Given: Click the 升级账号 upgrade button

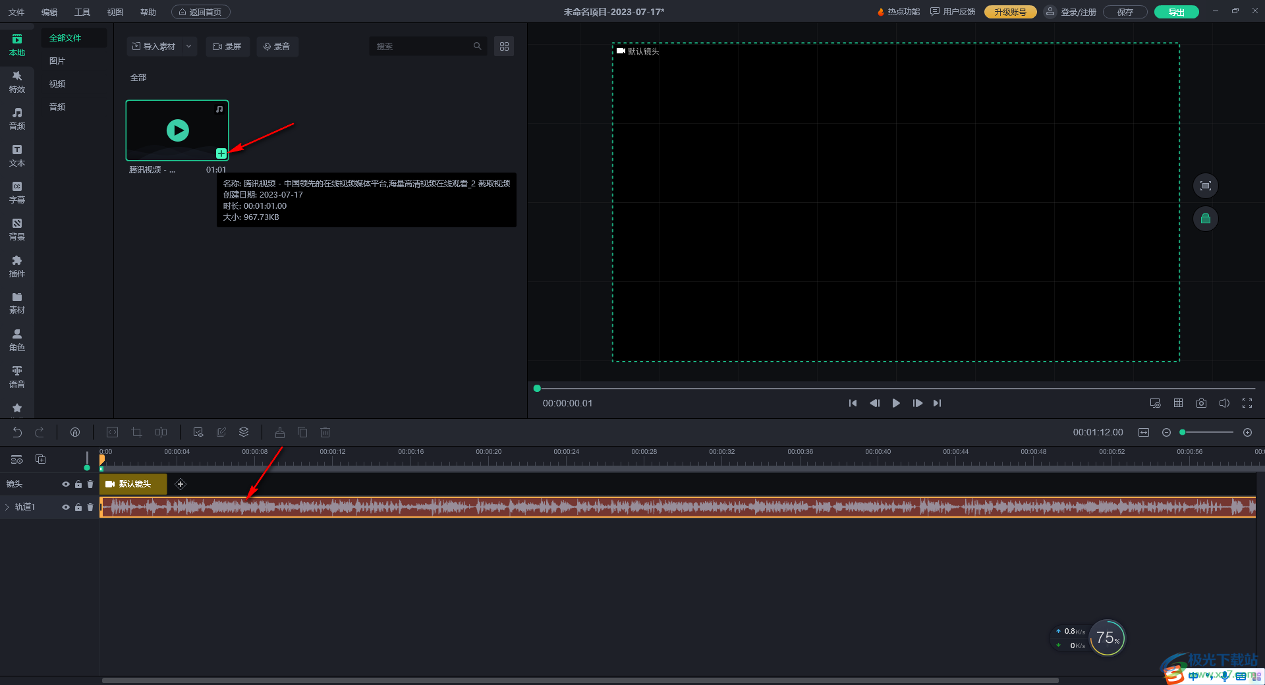Looking at the screenshot, I should (x=1010, y=12).
